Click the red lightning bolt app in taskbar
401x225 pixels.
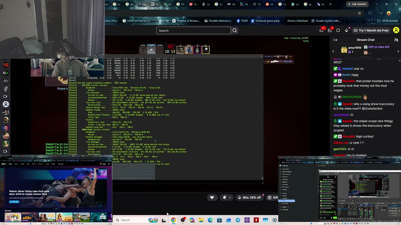coord(256,220)
